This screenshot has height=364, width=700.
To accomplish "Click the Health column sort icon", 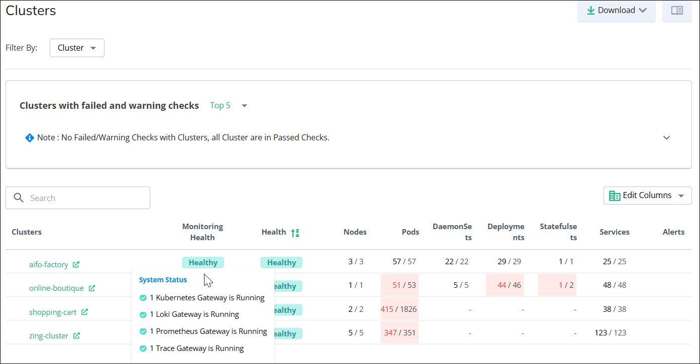I will click(x=295, y=233).
